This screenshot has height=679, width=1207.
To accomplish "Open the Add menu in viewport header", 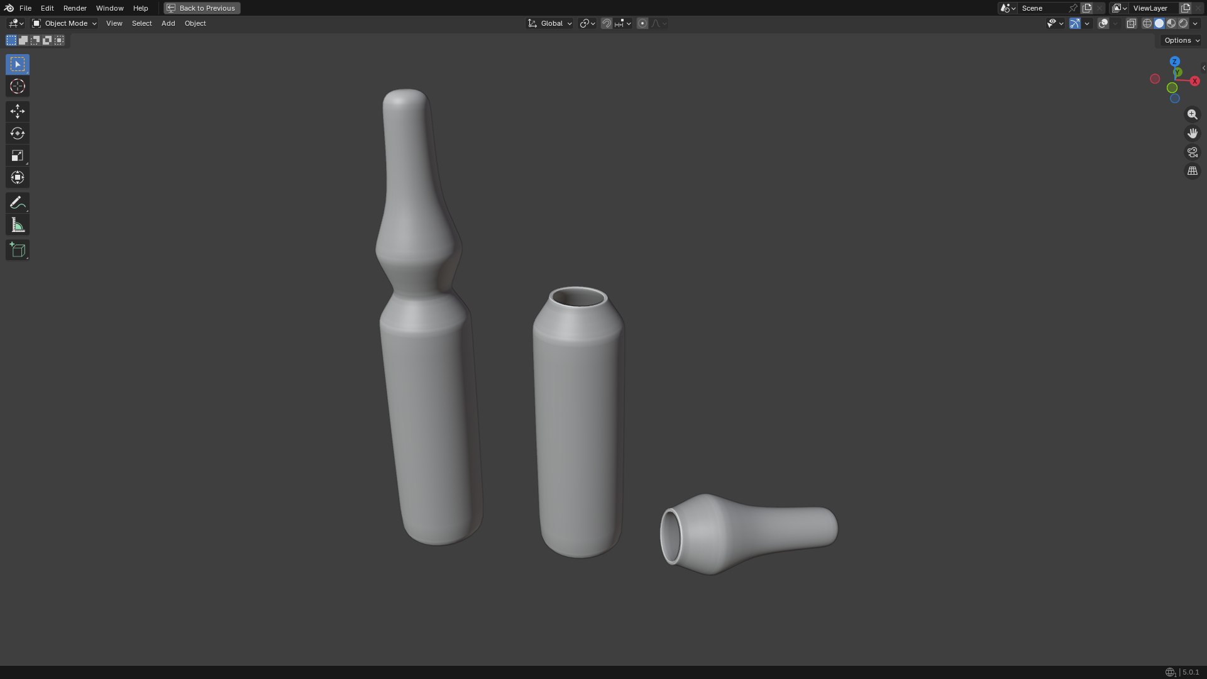I will 168,23.
